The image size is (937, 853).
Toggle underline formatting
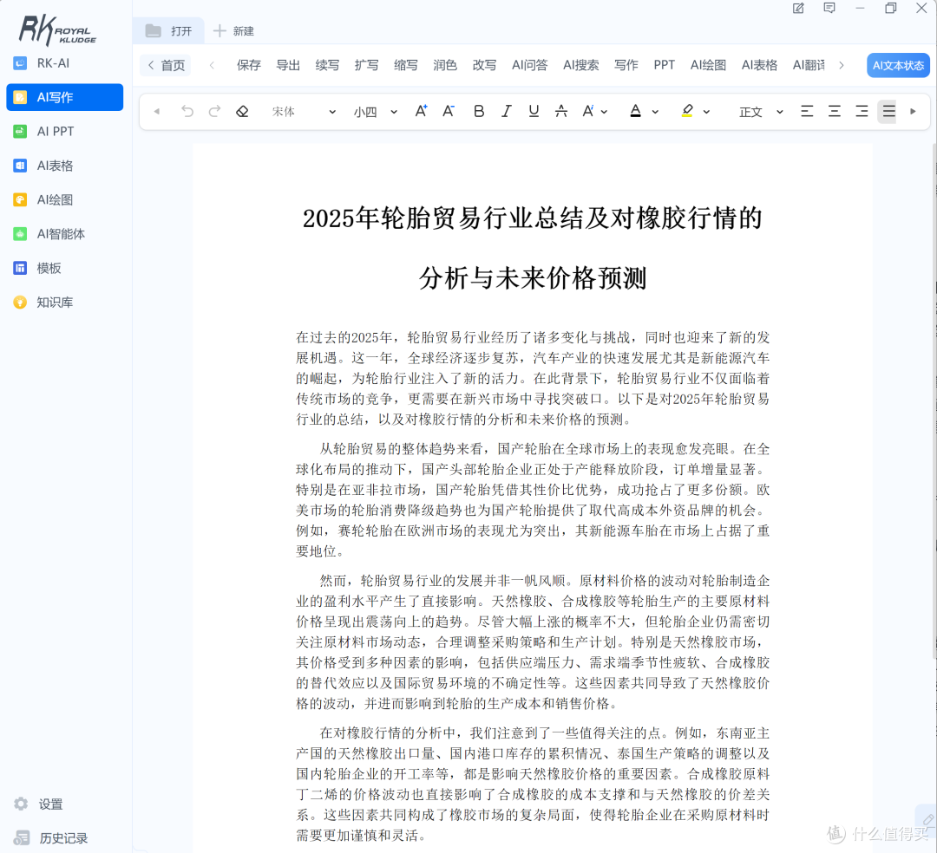coord(534,112)
